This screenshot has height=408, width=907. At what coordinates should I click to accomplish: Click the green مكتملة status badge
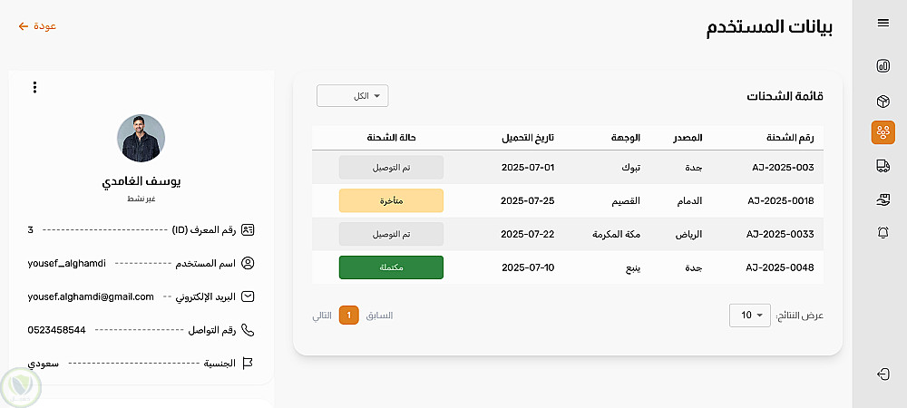[391, 267]
